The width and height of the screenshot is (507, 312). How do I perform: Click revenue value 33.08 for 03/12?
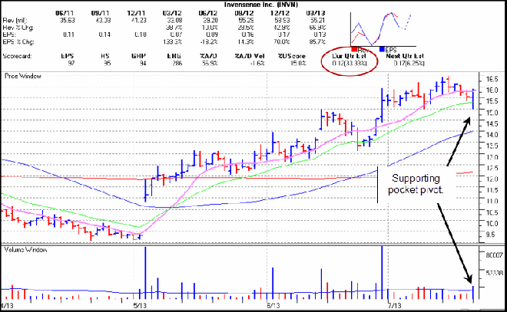(175, 21)
